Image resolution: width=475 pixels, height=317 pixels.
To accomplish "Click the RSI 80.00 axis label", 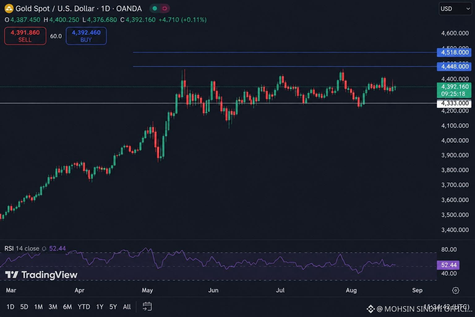I will 449,250.
